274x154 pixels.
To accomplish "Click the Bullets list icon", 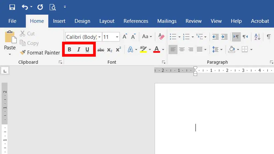I will (173, 37).
